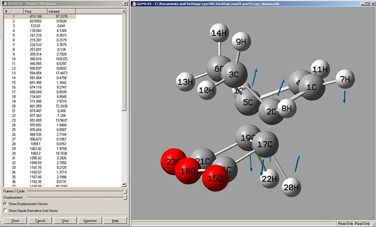Click the 14H hydrogen atom
Viewport: 376px width, 227px height.
[219, 33]
